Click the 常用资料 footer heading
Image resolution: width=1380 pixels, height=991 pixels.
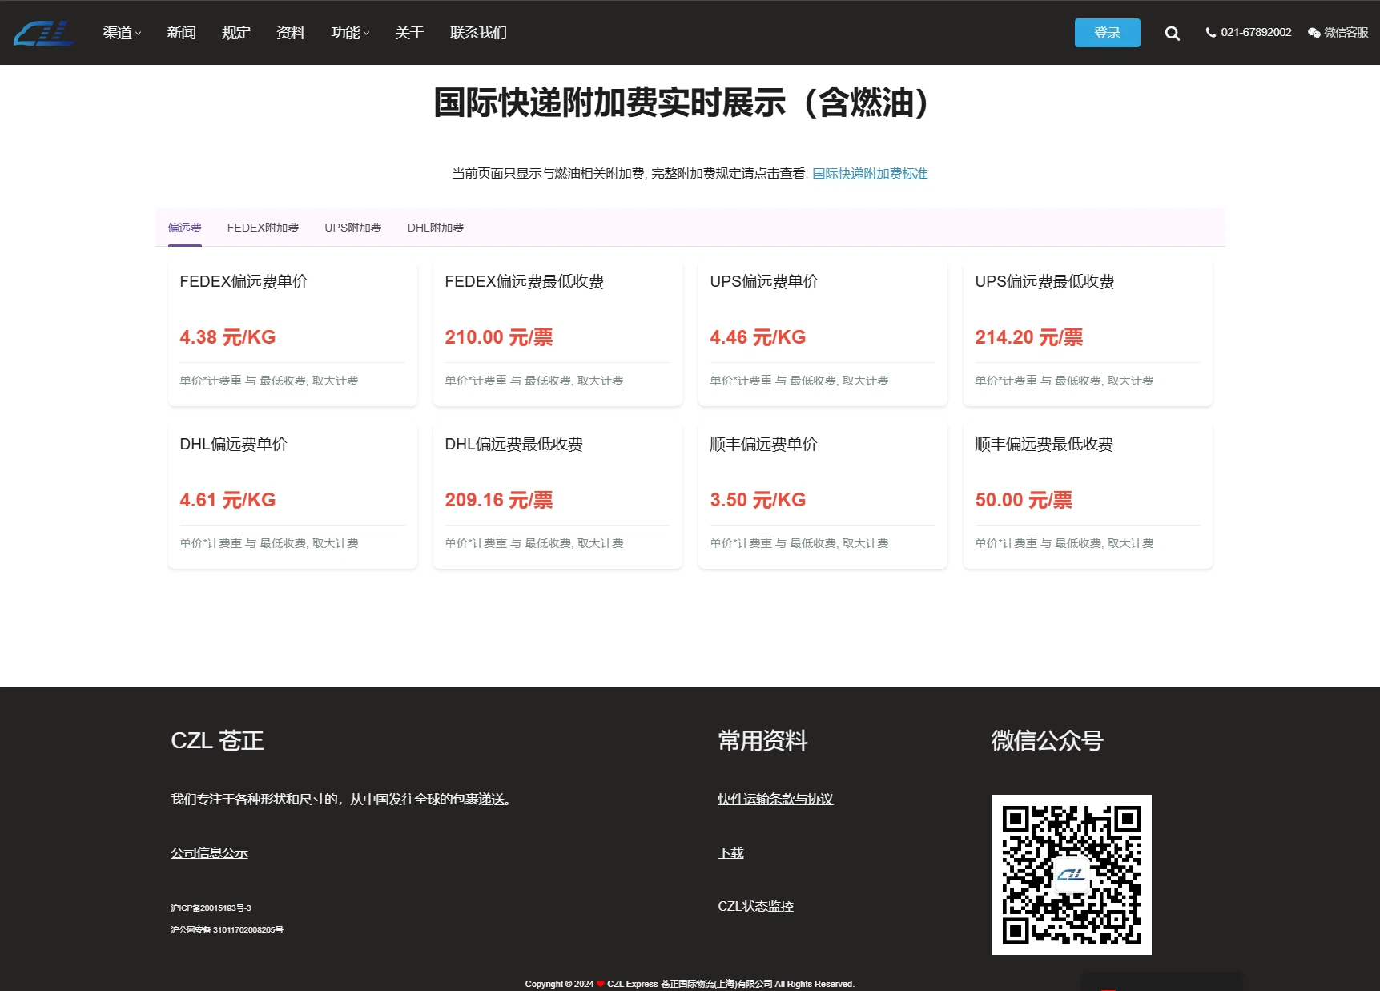(x=762, y=741)
